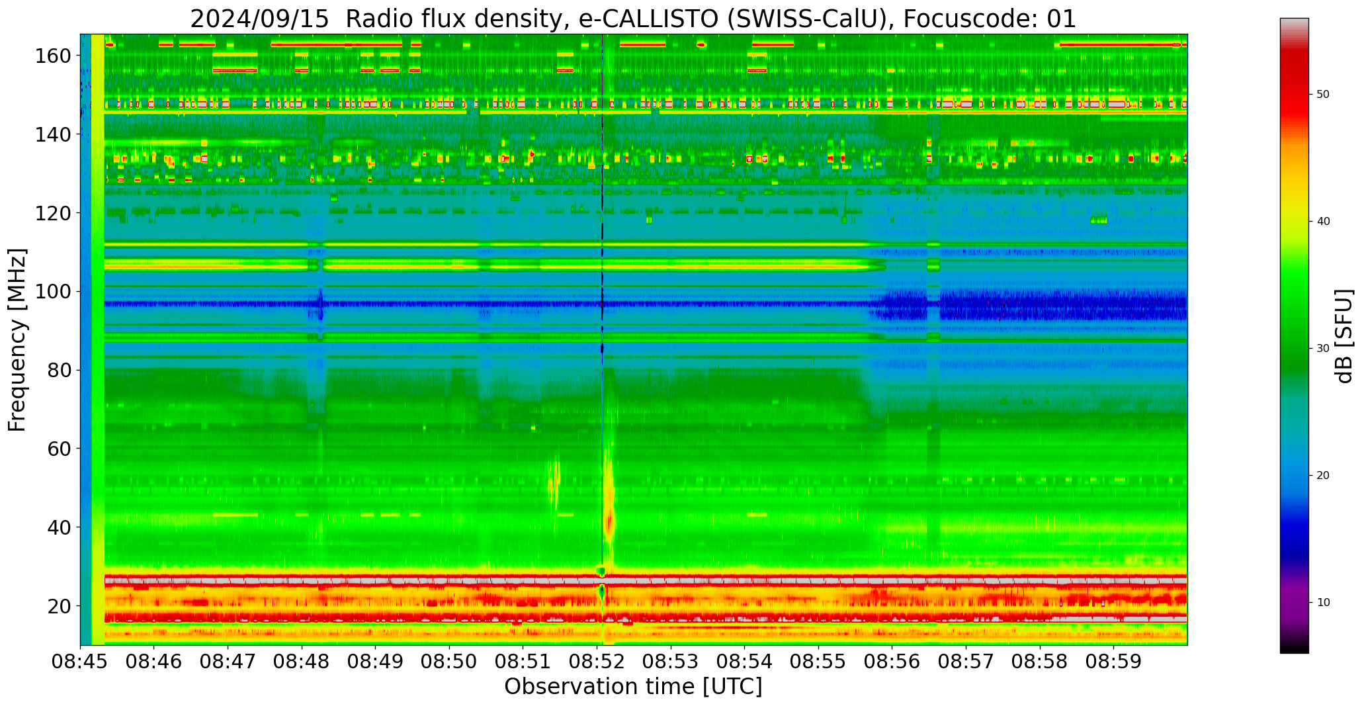Click the 'Frequency [MHz]' axis label
This screenshot has width=1364, height=706.
click(x=17, y=340)
